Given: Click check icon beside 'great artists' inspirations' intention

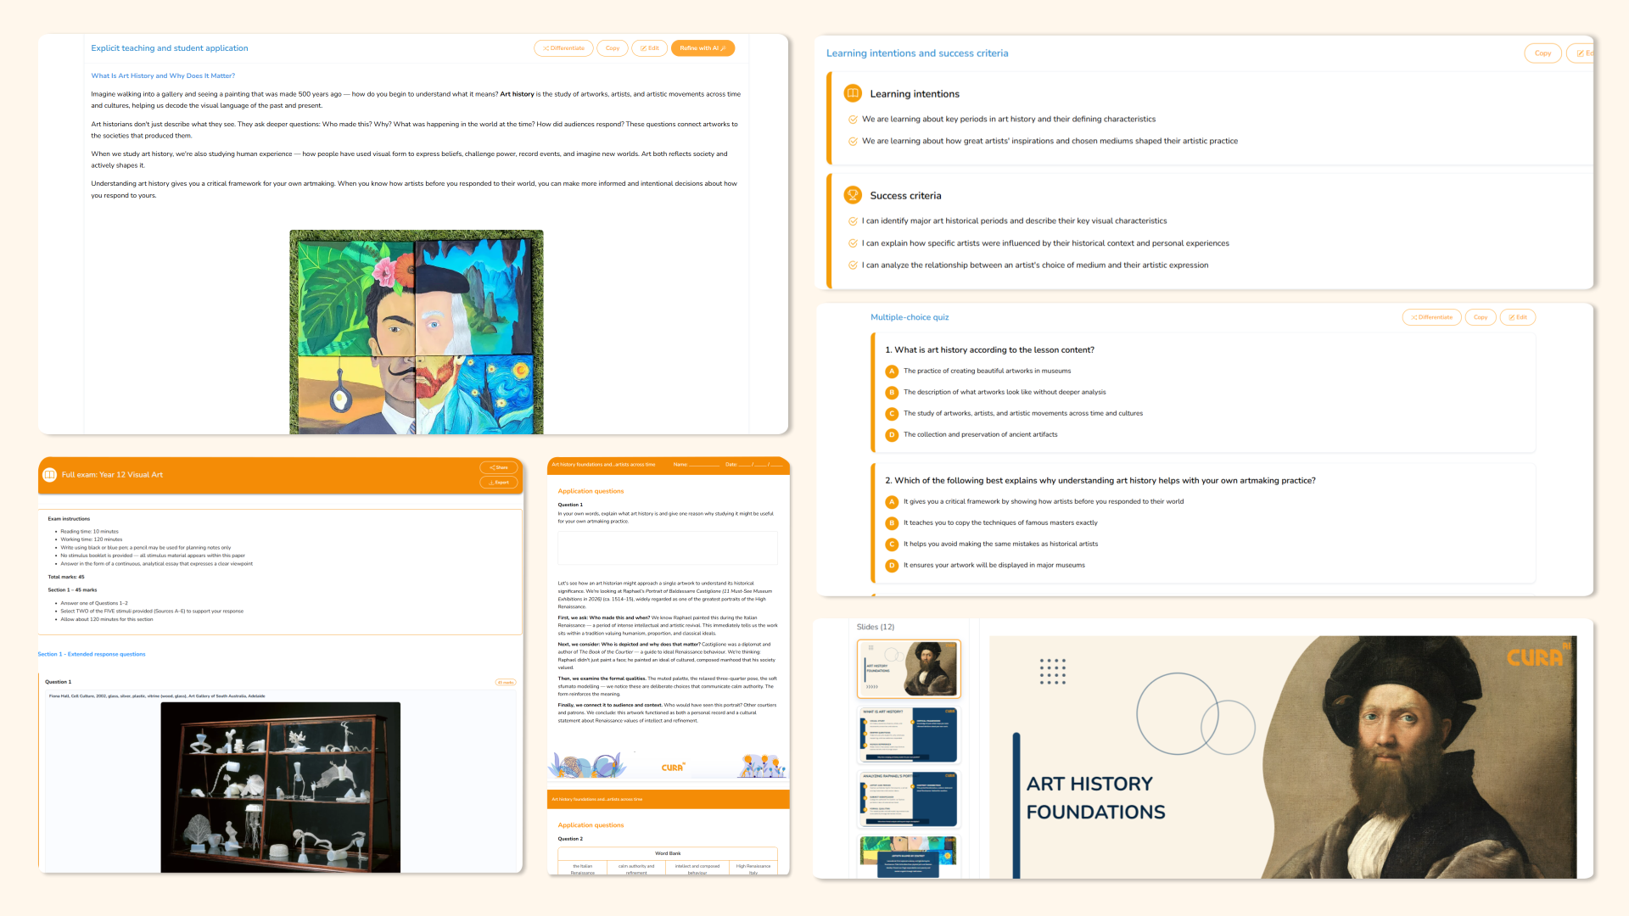Looking at the screenshot, I should tap(853, 142).
